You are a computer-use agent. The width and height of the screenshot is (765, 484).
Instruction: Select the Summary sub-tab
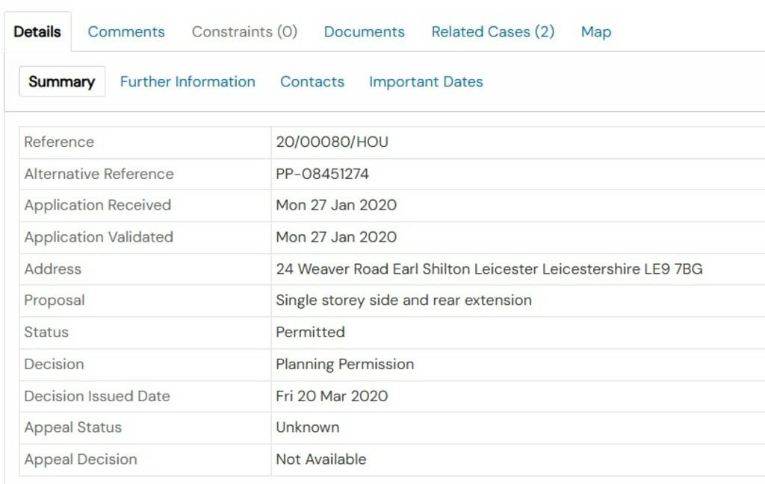pos(62,81)
